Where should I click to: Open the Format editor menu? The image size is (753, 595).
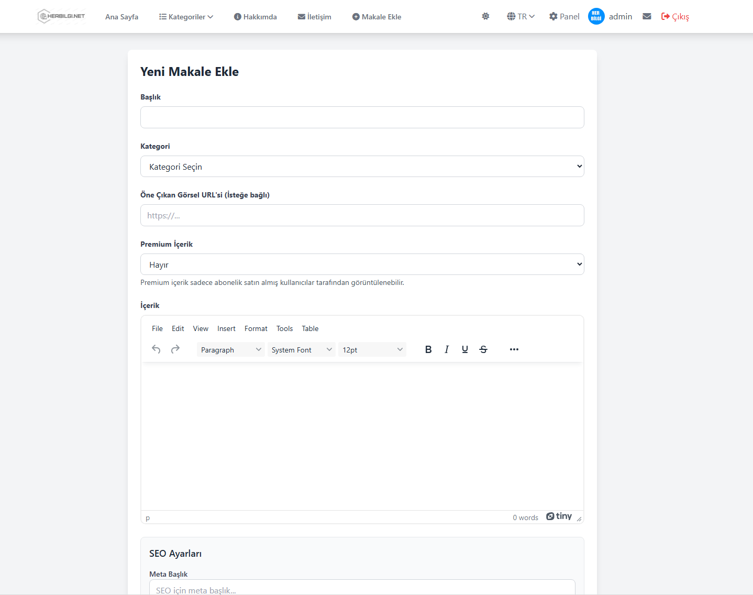click(x=256, y=328)
